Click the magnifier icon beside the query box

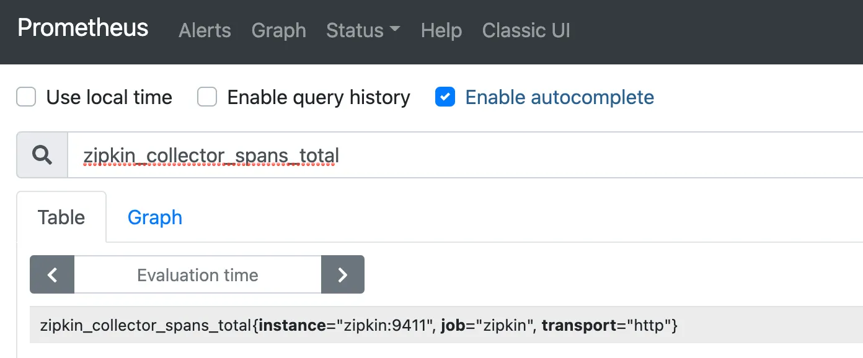point(42,155)
